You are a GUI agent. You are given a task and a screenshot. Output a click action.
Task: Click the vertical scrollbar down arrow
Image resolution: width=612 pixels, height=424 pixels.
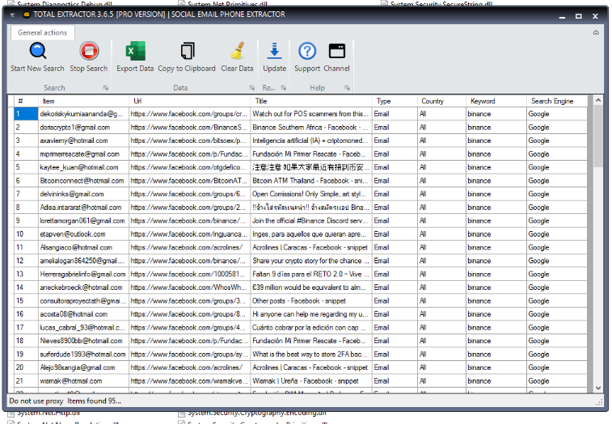click(598, 388)
